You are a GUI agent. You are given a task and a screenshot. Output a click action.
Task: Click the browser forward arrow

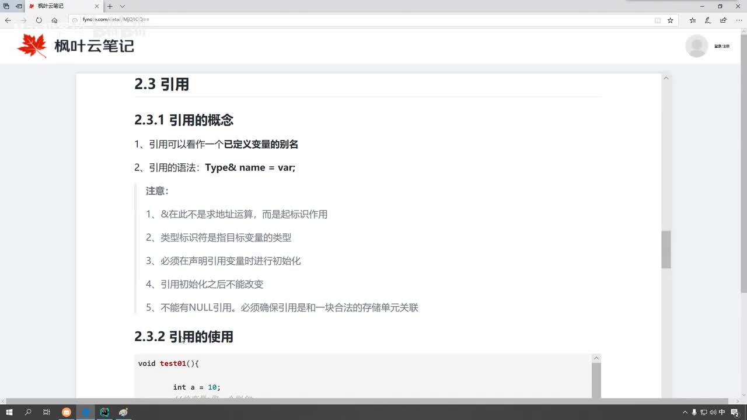23,20
